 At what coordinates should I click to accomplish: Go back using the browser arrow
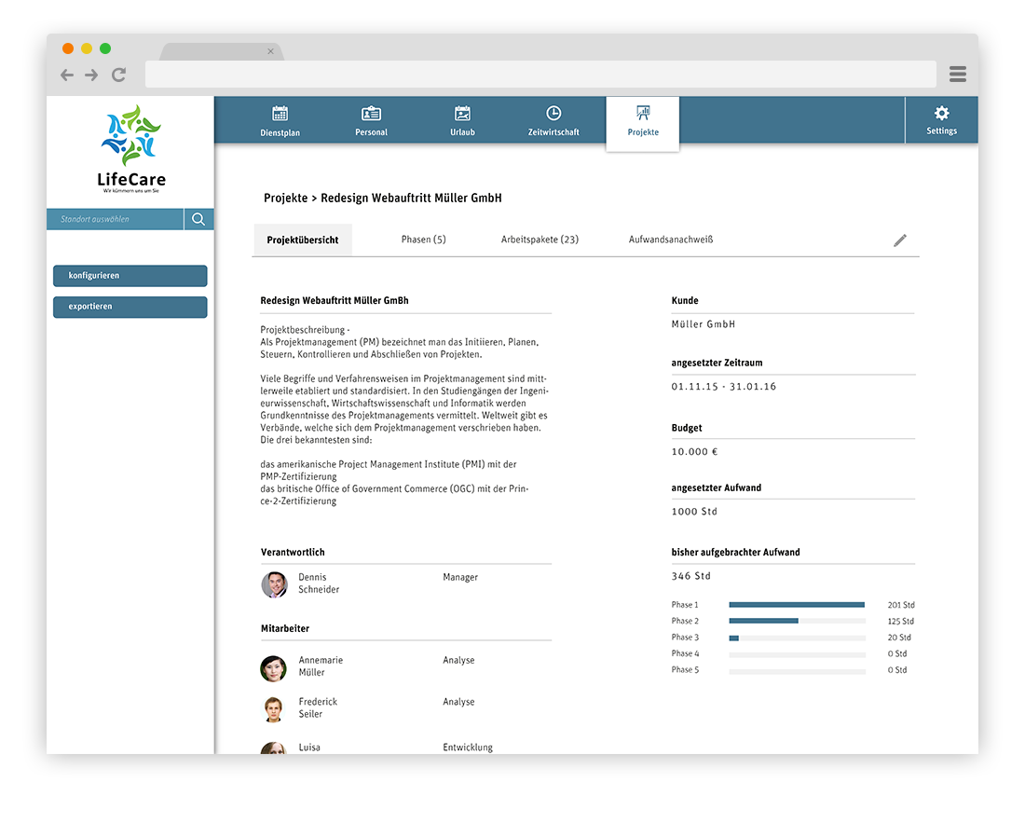[x=67, y=75]
